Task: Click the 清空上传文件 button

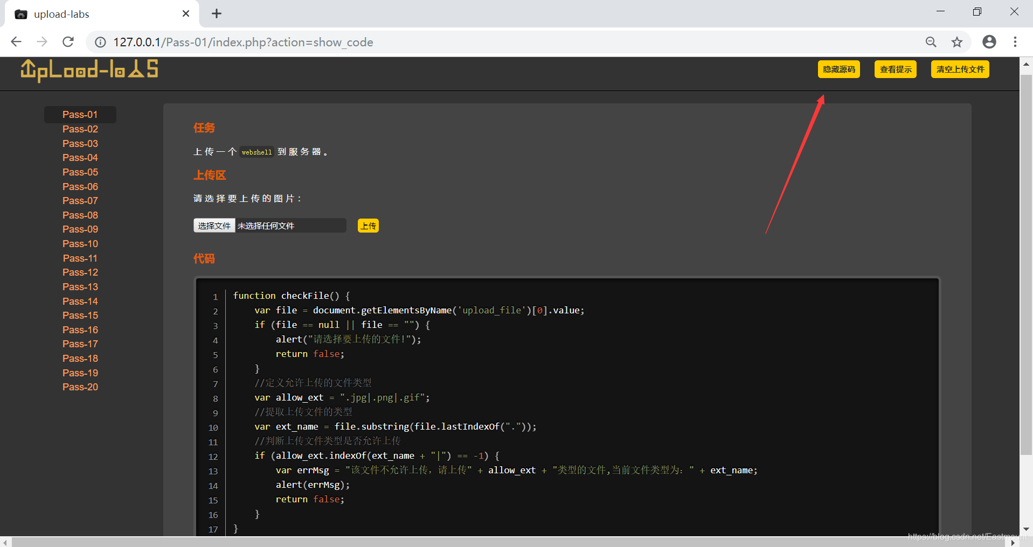Action: [x=960, y=69]
